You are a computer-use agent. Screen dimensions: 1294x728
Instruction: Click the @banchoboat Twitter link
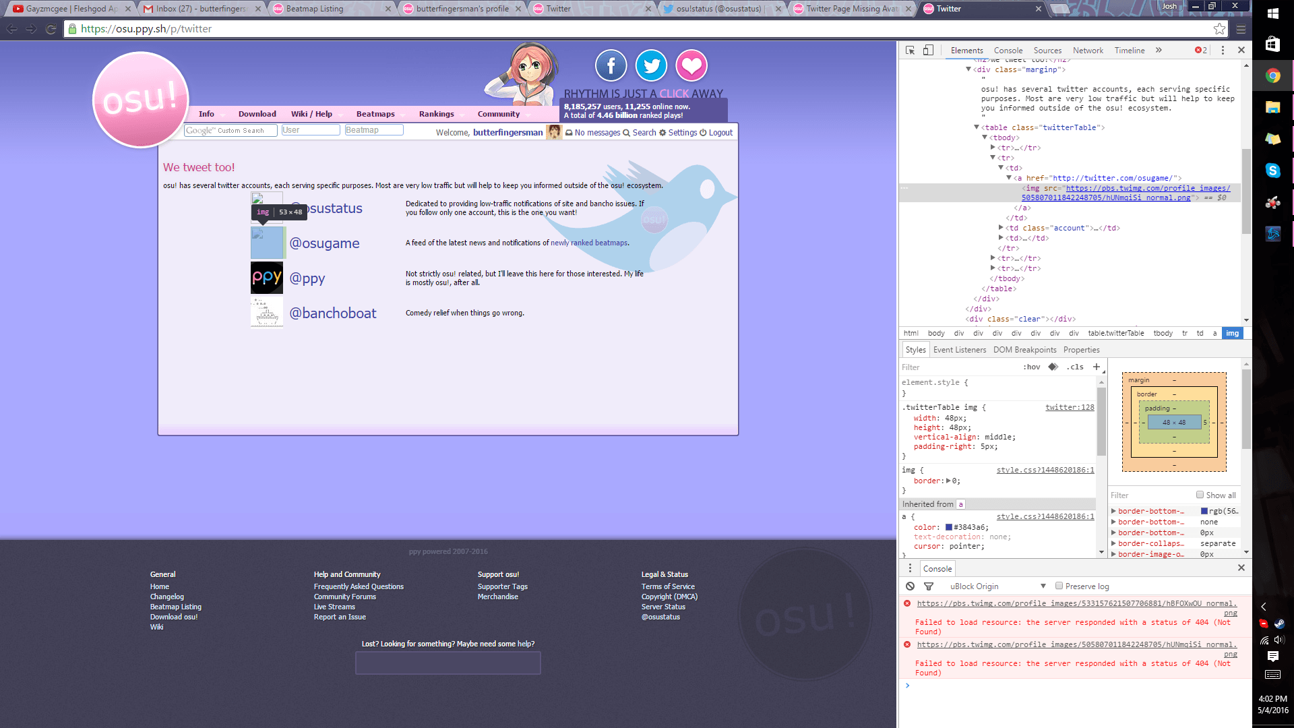click(333, 313)
